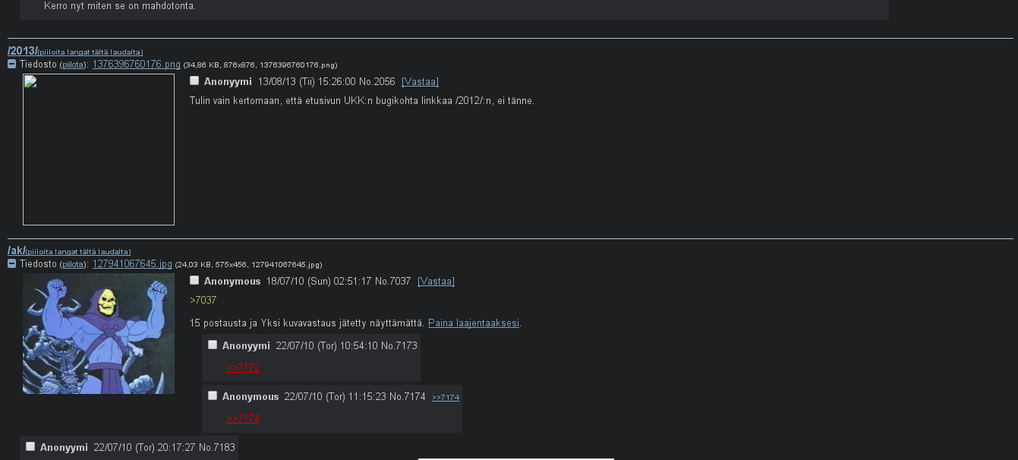Hide threads from the /ak/ board
Viewport: 1018px width, 460px height.
coord(78,252)
